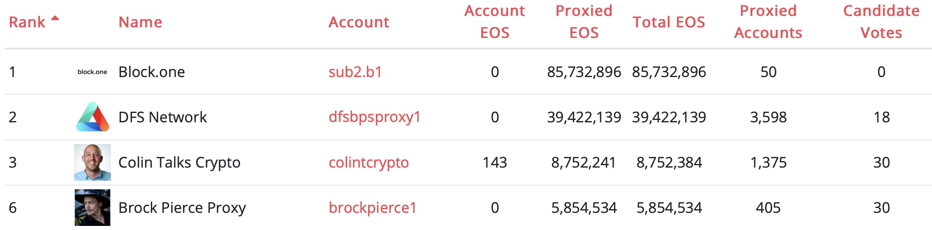
Task: Select the DFS Network proxy name
Action: (163, 117)
